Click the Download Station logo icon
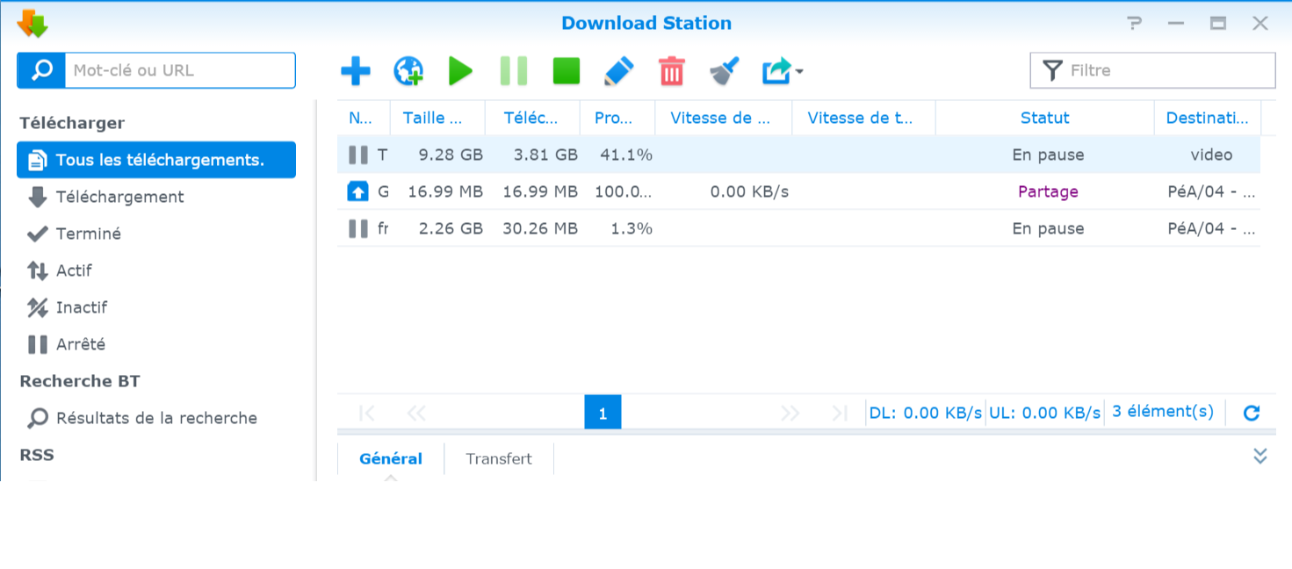 tap(32, 24)
